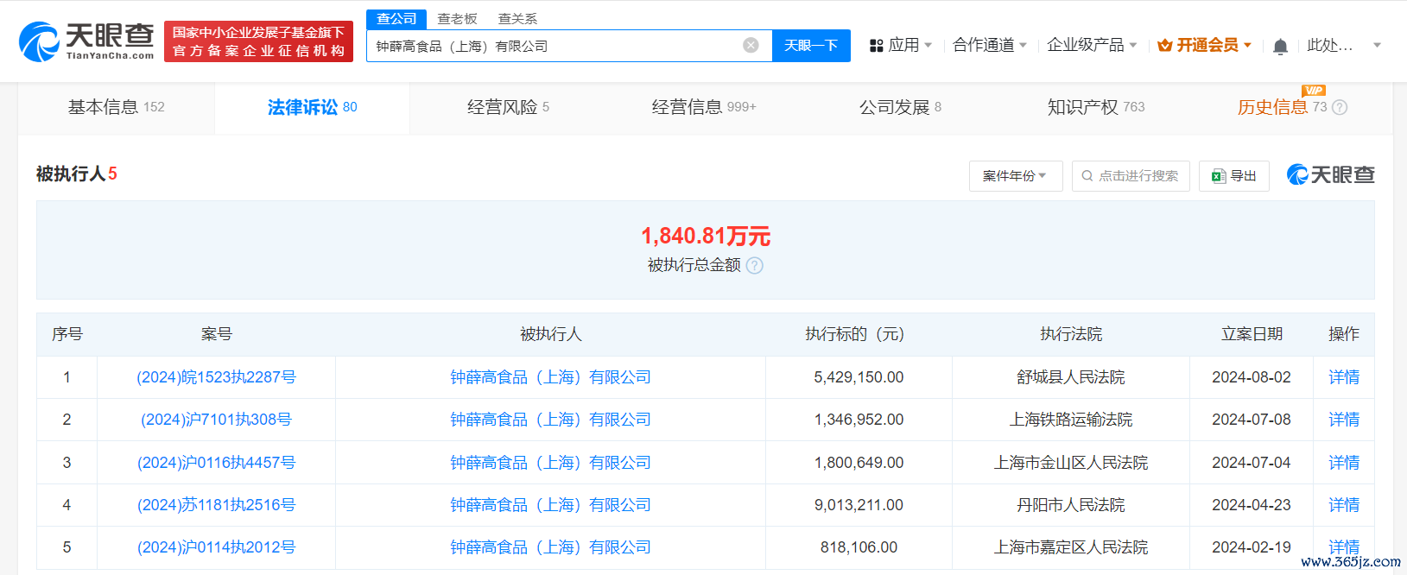Open 详情 for the 上海铁路运输法院 case
Screen dimensions: 1407x575
(1344, 420)
